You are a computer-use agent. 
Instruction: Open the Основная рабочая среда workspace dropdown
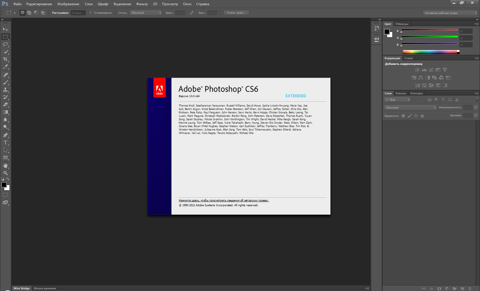pyautogui.click(x=450, y=13)
